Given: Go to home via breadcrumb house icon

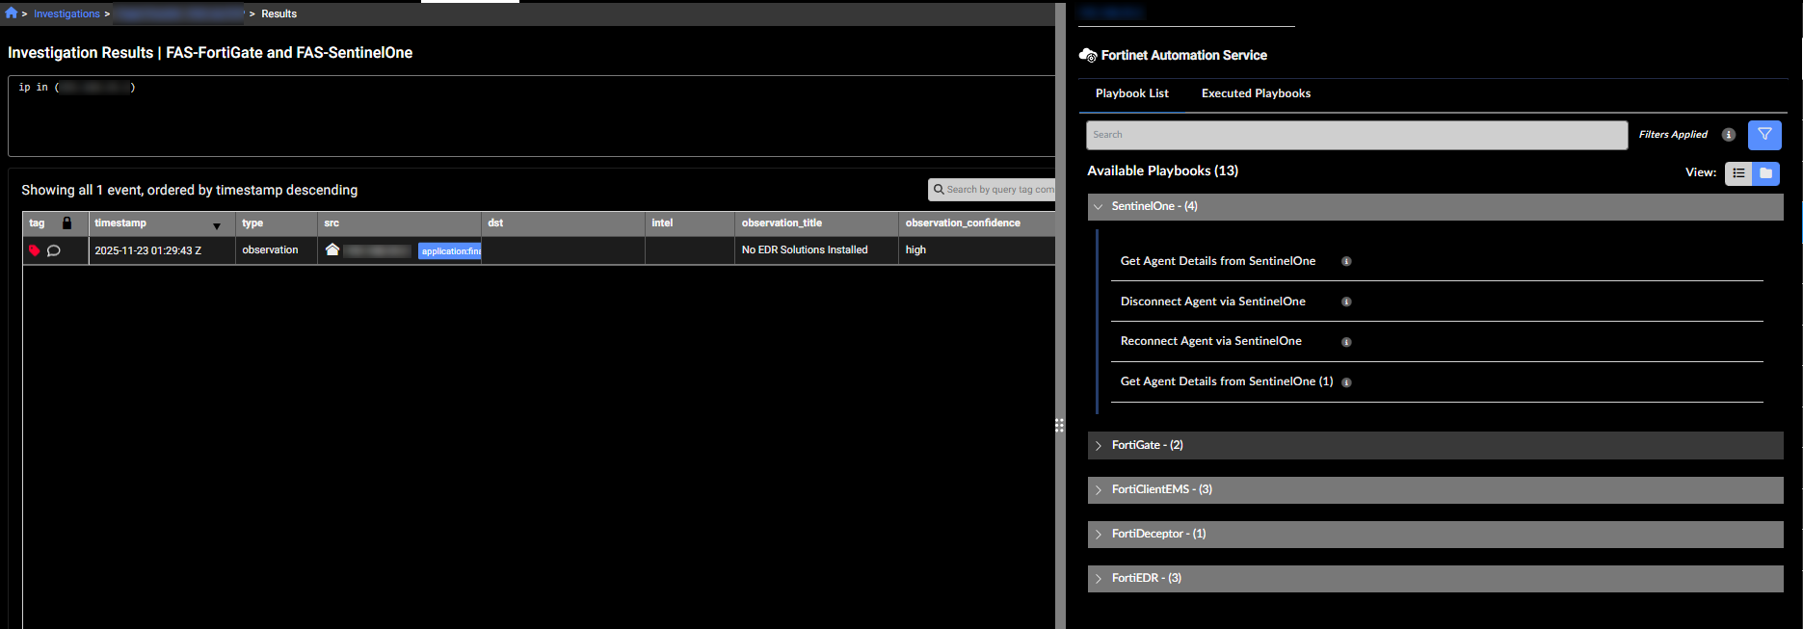Looking at the screenshot, I should coord(12,13).
